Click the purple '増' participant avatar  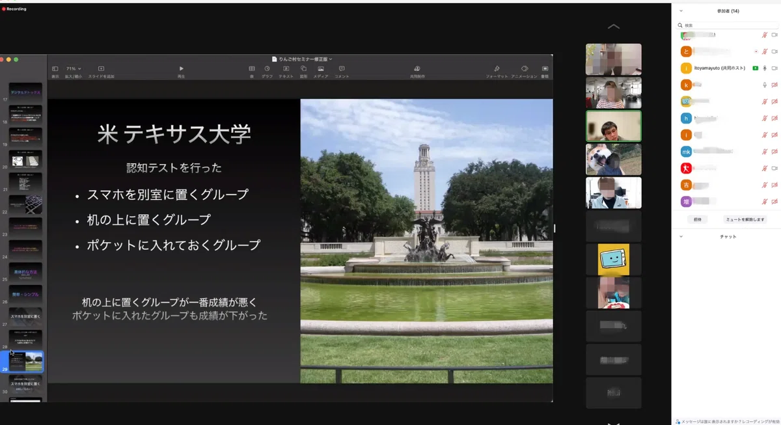pyautogui.click(x=686, y=202)
